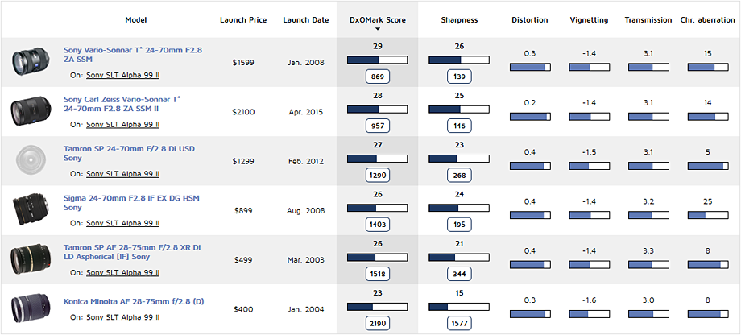Click the Tamron SP 24-70mm placeholder lens image
The width and height of the screenshot is (741, 335).
pos(29,161)
